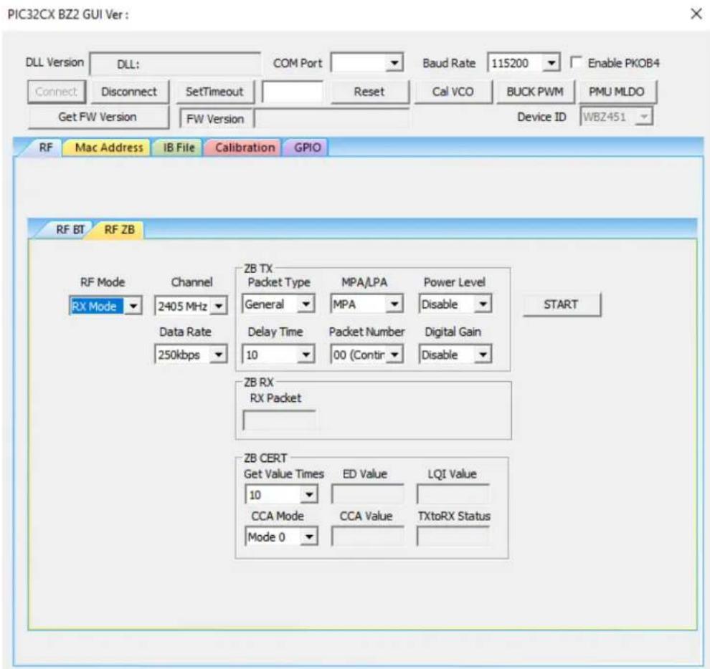Switch to the Mac Address tab

(x=109, y=148)
